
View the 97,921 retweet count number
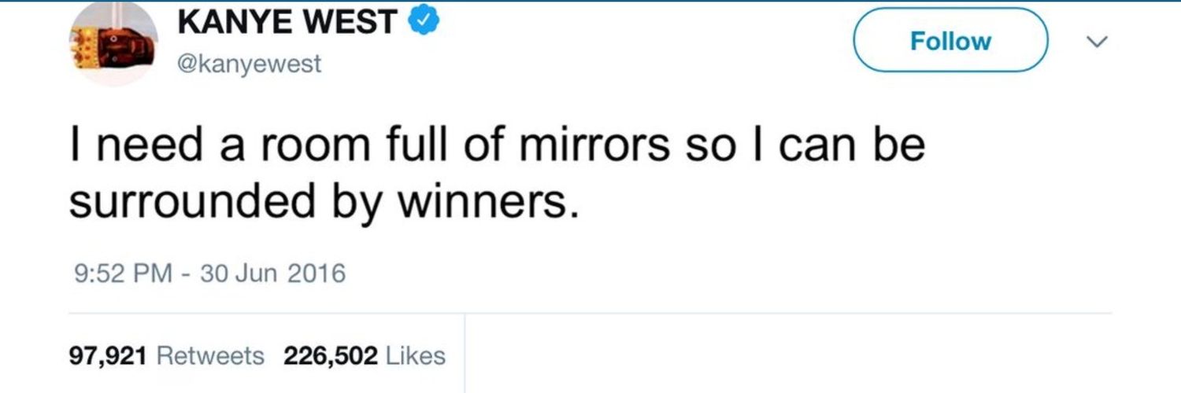coord(109,356)
